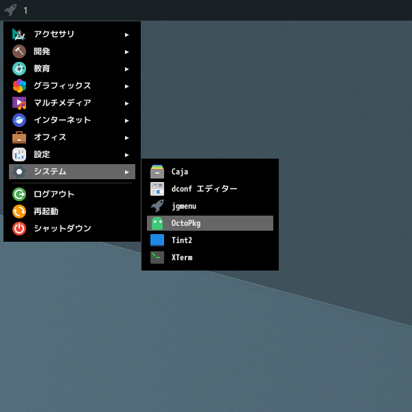Open the 教育 menu entry
The width and height of the screenshot is (412, 412).
[x=72, y=69]
